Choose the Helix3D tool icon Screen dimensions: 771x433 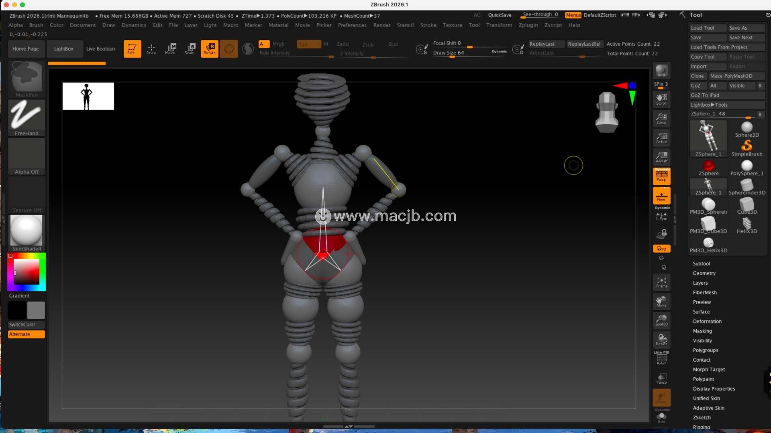coord(747,225)
